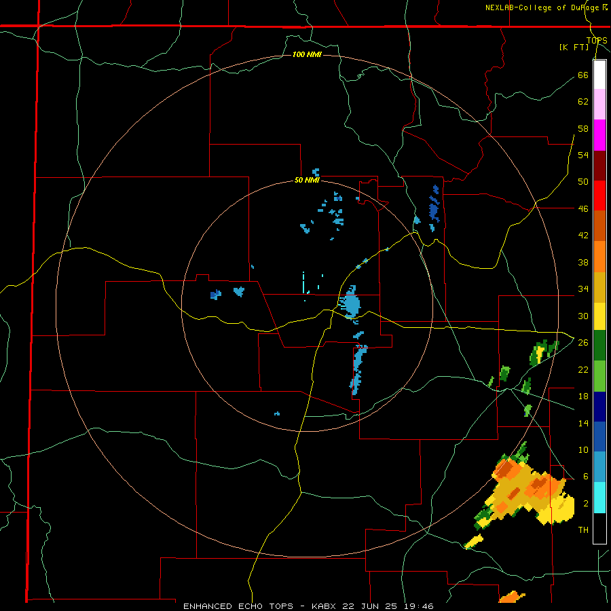Click the 42 legend value
The height and width of the screenshot is (611, 611).
pos(583,236)
